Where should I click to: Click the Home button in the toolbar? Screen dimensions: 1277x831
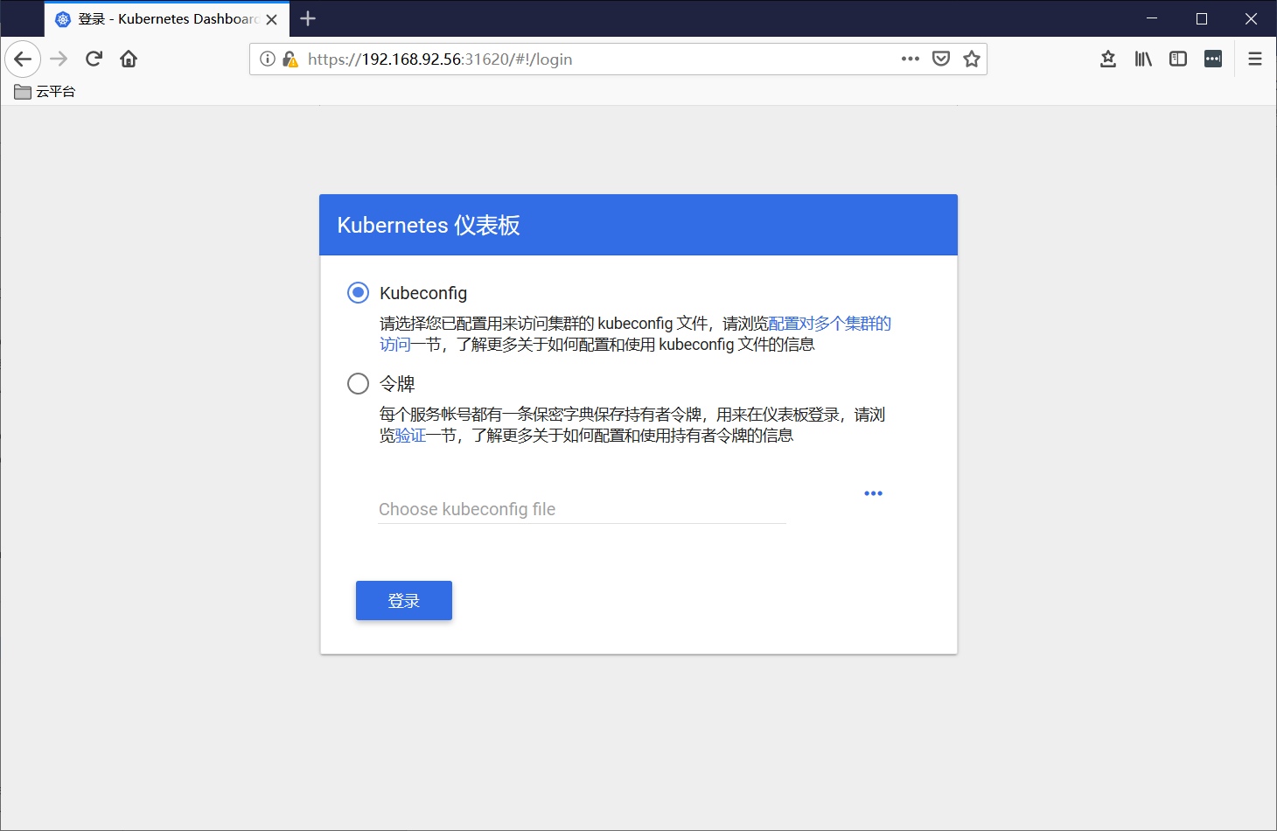(x=128, y=59)
